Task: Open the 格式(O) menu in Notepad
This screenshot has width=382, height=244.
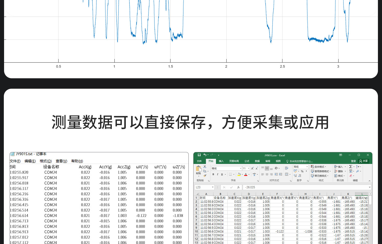Action: pos(46,161)
